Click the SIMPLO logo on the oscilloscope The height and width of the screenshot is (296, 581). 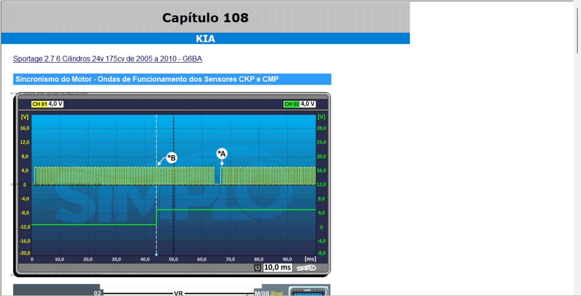[x=306, y=268]
